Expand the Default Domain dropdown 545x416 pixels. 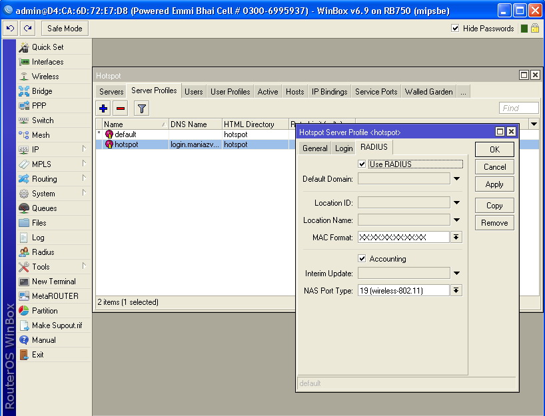point(458,178)
